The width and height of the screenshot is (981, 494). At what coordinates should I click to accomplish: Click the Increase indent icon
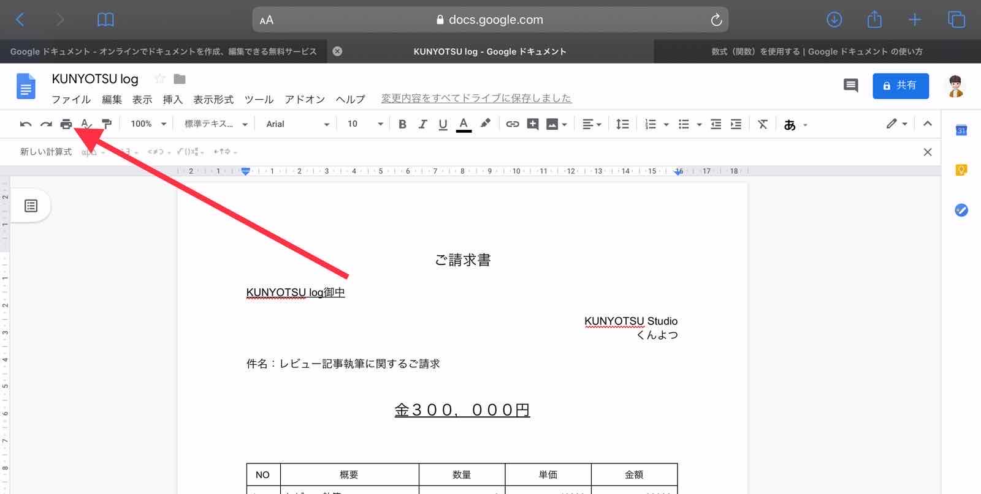[x=736, y=124]
